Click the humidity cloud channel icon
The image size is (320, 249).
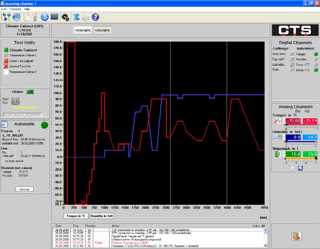click(x=277, y=137)
